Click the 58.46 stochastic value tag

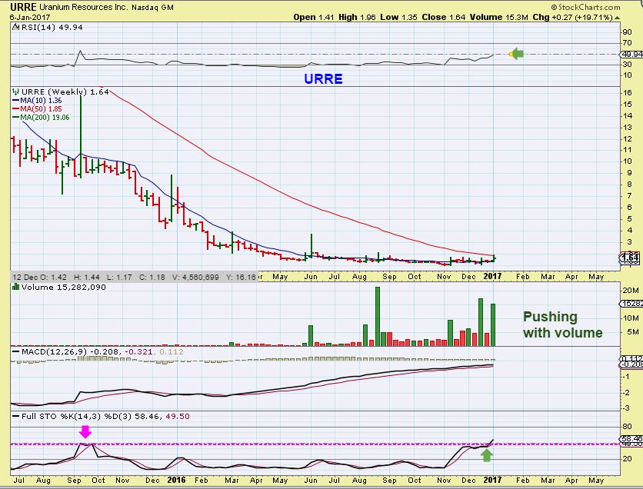click(x=632, y=438)
